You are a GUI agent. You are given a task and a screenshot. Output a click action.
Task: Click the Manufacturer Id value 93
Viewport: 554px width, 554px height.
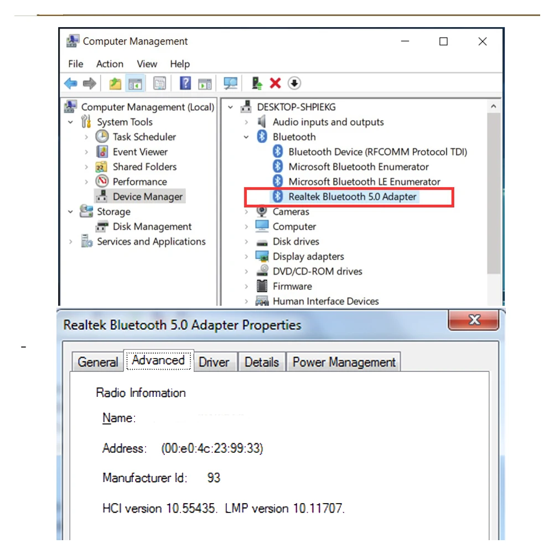pyautogui.click(x=214, y=478)
